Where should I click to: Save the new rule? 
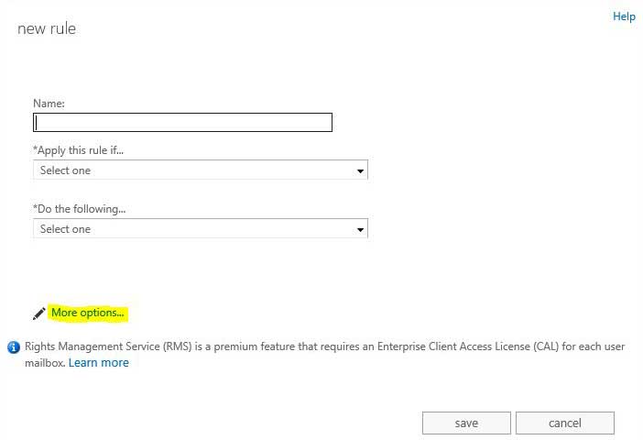[466, 423]
